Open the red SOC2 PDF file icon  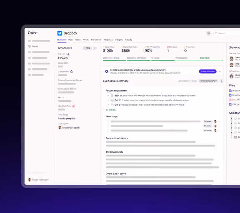tap(230, 99)
